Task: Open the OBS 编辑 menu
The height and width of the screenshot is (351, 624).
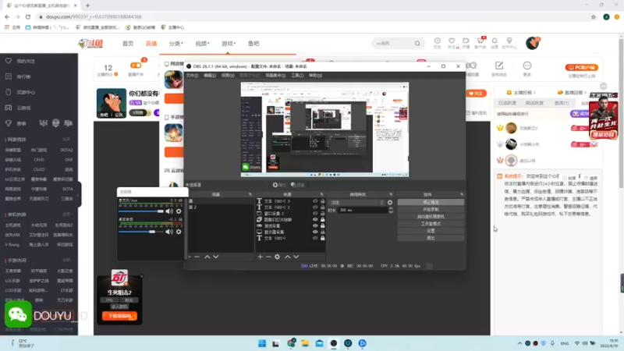Action: pyautogui.click(x=210, y=75)
